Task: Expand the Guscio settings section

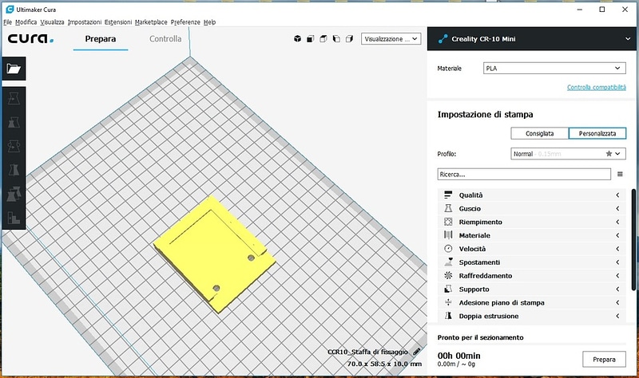Action: pos(531,208)
